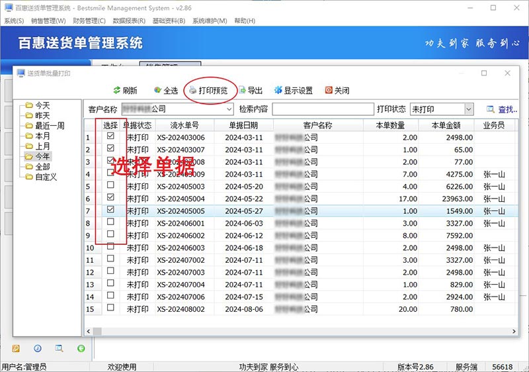Click the horizontal scrollbar right arrow
The height and width of the screenshot is (372, 529).
coord(514,332)
